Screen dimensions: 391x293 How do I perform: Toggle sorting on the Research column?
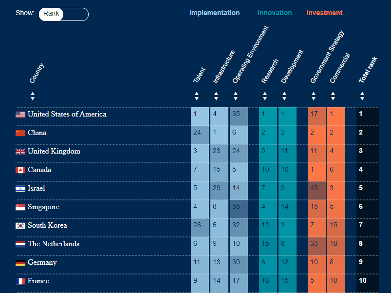pyautogui.click(x=265, y=96)
